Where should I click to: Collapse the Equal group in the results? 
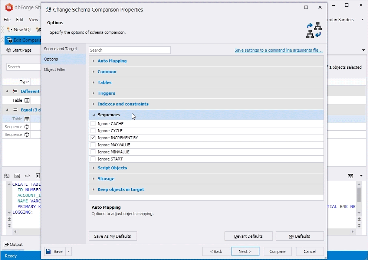tap(7, 110)
